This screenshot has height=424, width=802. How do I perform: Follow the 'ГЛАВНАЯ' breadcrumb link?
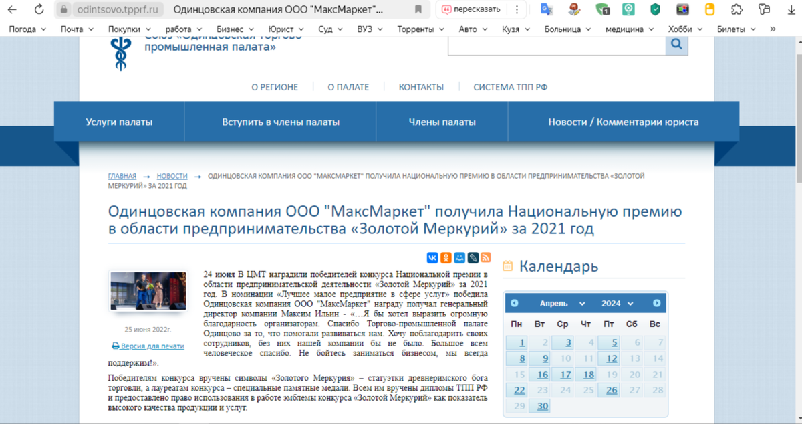click(122, 176)
